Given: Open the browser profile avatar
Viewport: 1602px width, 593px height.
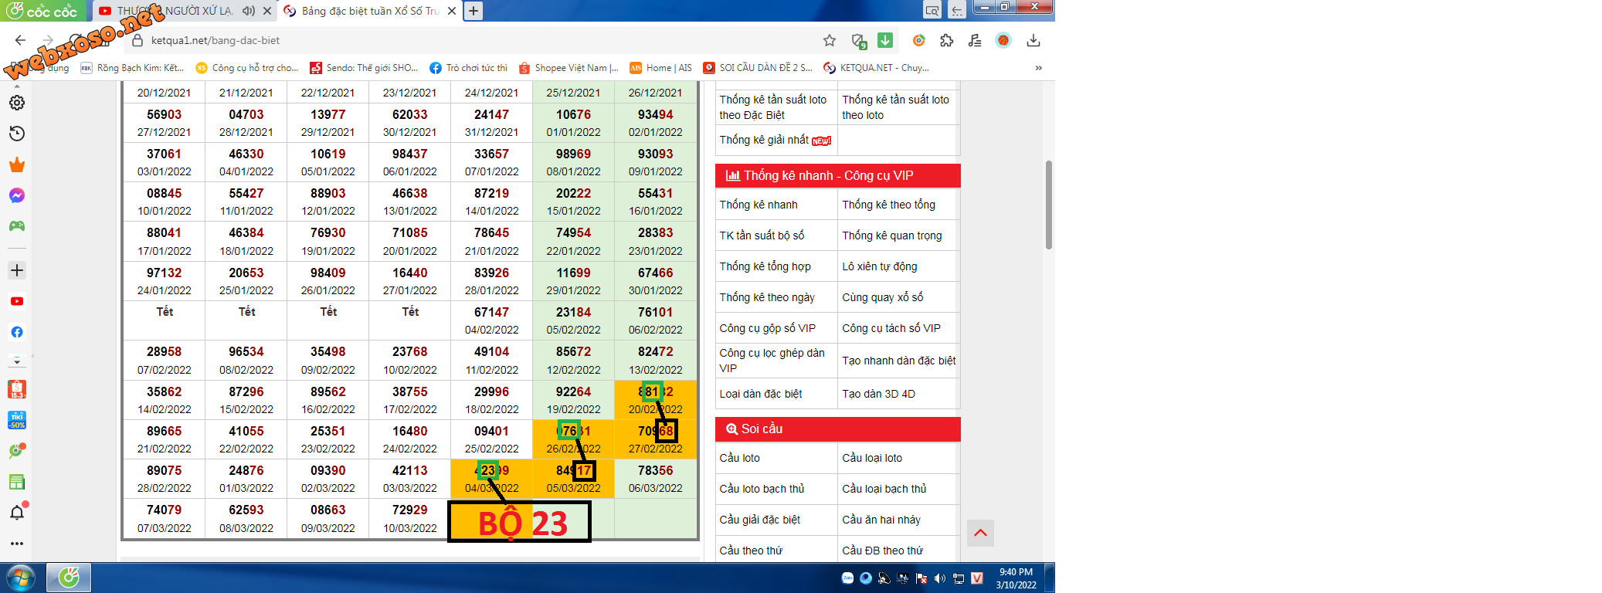Looking at the screenshot, I should click(1003, 40).
